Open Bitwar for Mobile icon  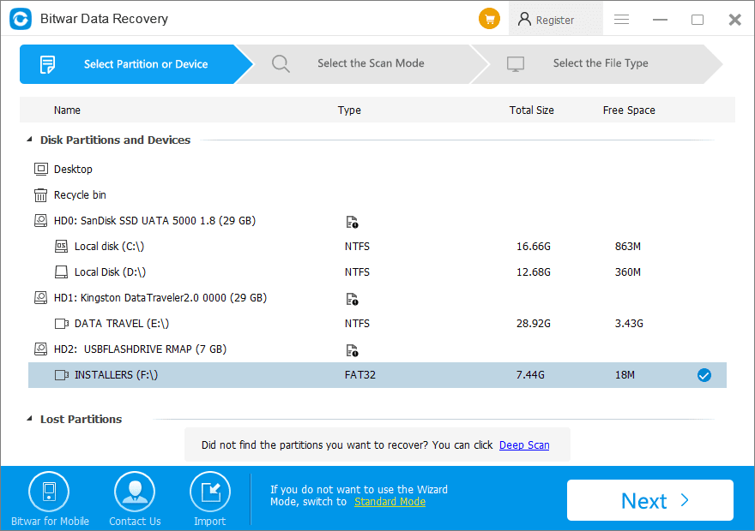pyautogui.click(x=49, y=492)
